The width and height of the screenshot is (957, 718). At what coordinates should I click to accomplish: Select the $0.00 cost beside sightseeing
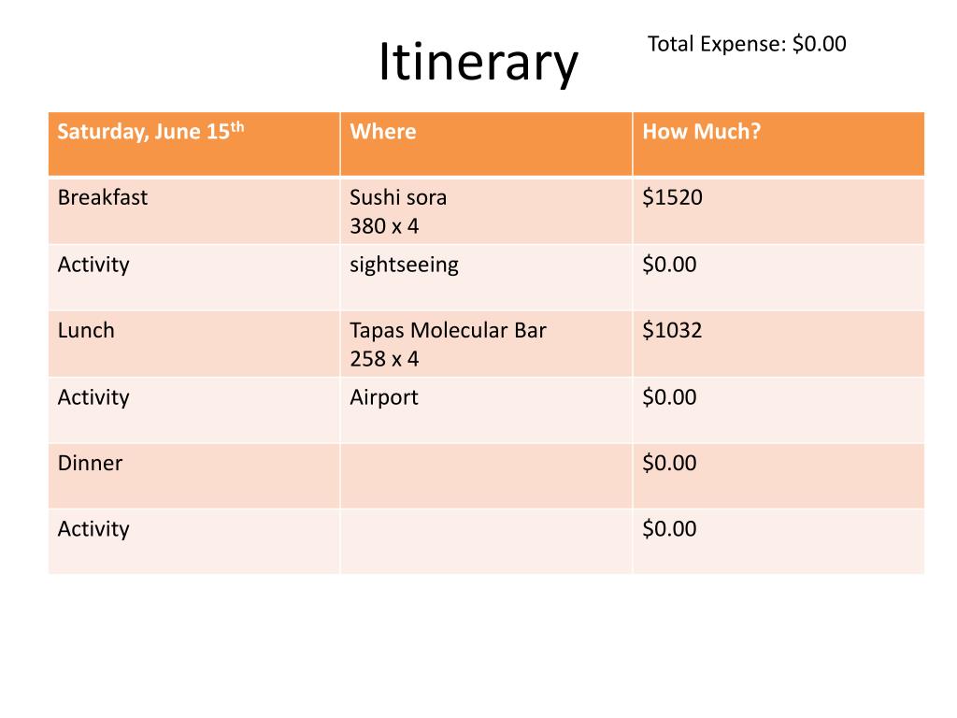tap(778, 278)
